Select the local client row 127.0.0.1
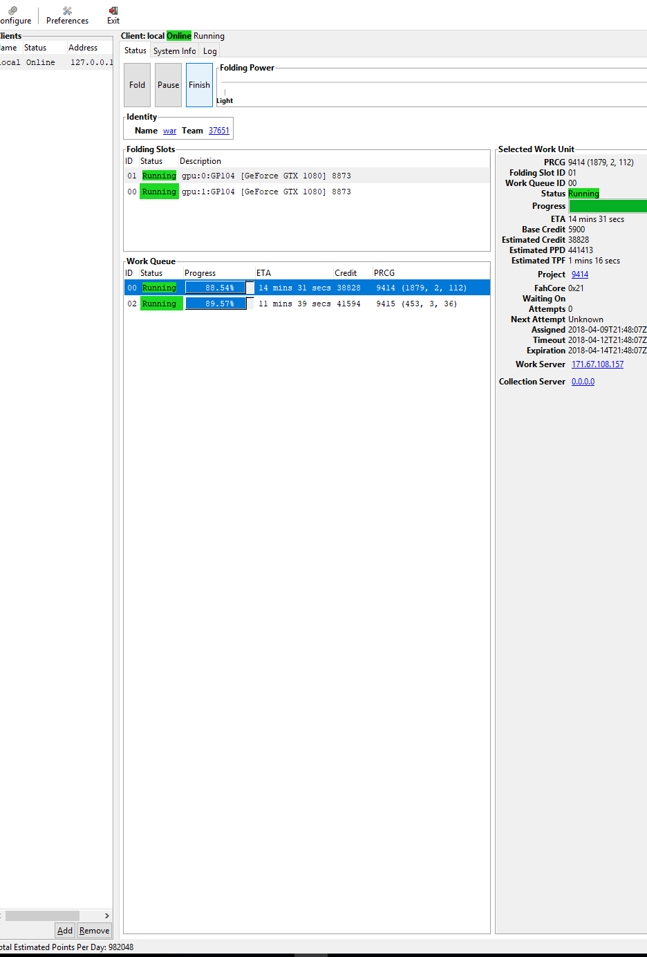 [x=56, y=62]
